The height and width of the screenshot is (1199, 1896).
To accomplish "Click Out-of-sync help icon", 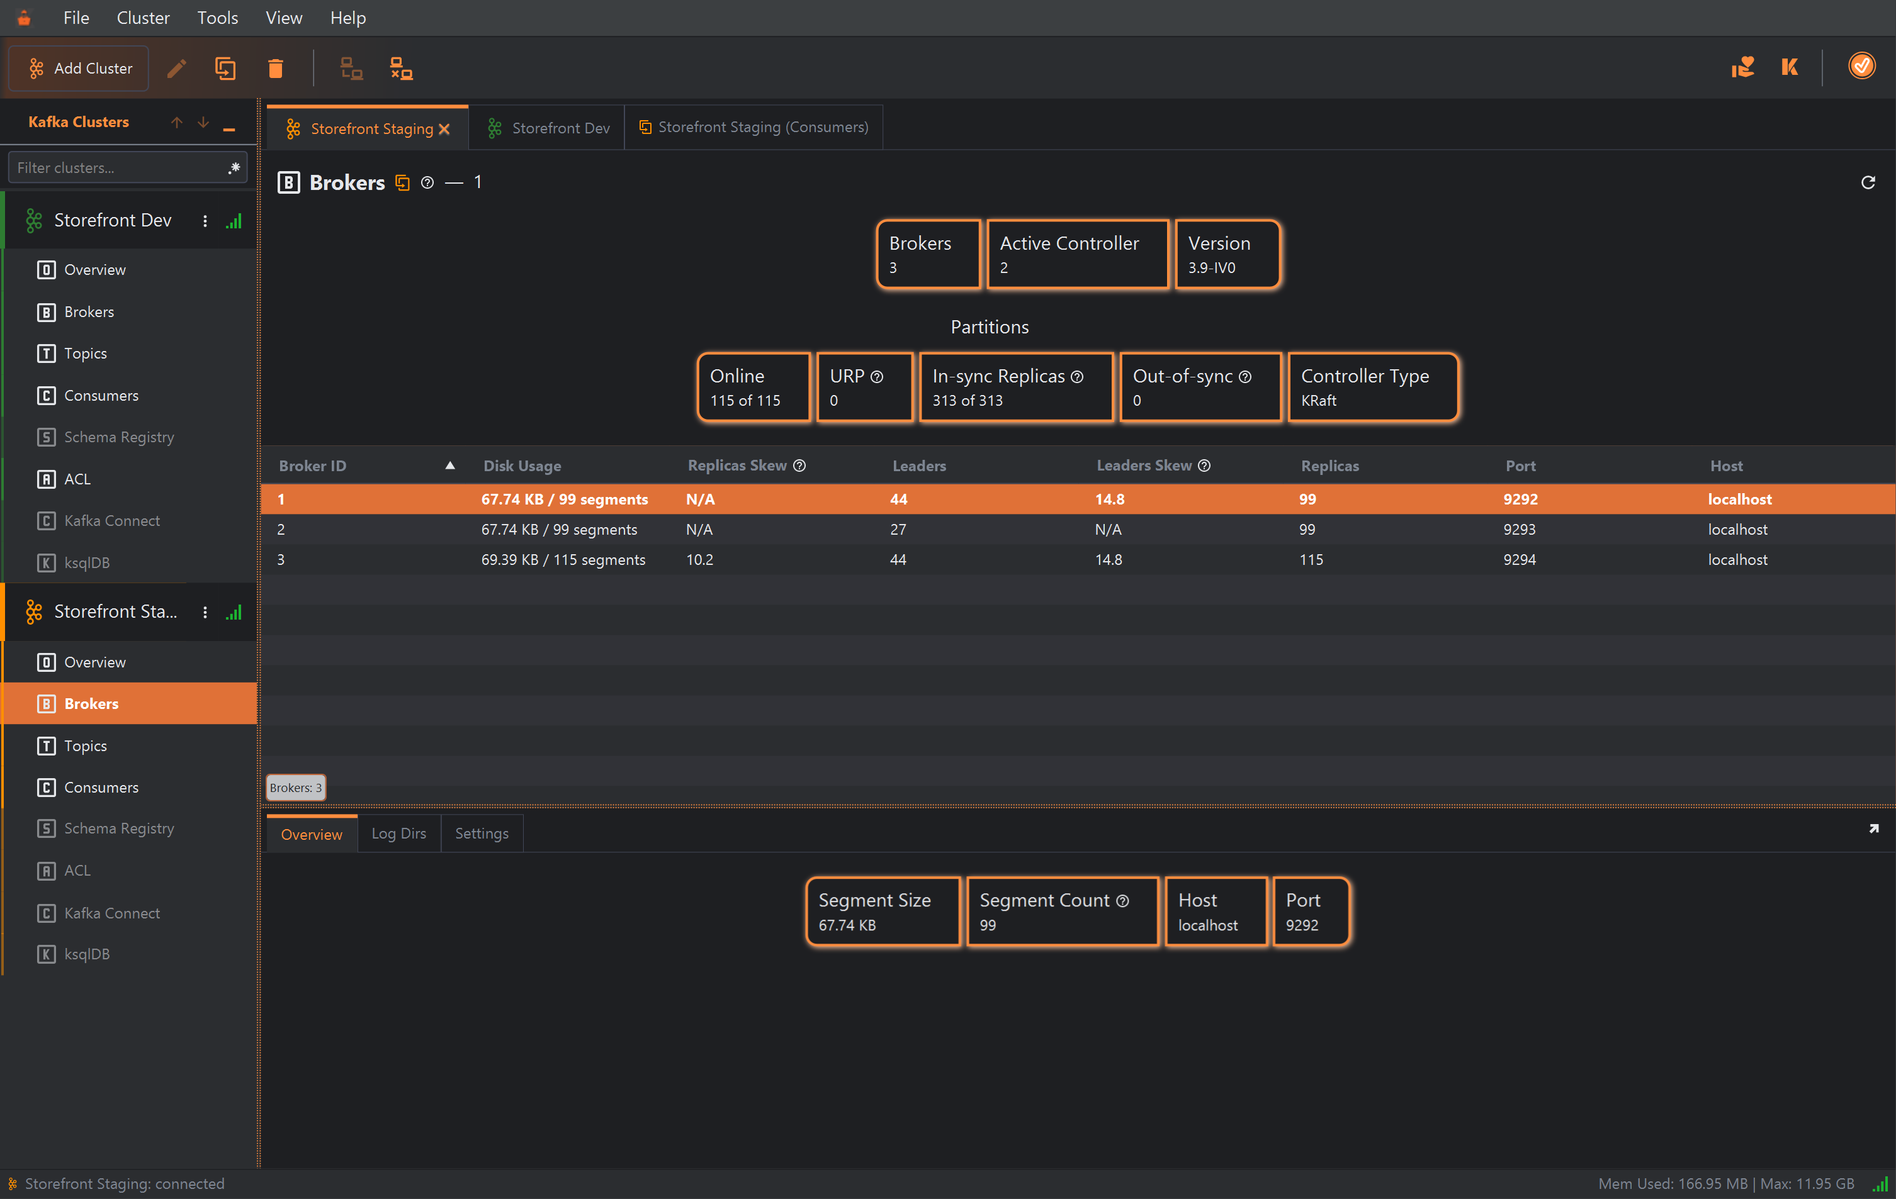I will coord(1245,377).
